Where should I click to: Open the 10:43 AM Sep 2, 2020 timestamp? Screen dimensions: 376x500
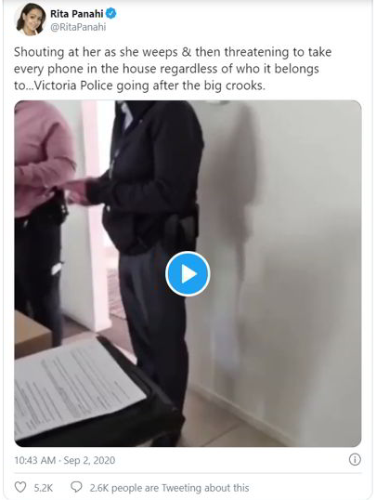point(65,460)
